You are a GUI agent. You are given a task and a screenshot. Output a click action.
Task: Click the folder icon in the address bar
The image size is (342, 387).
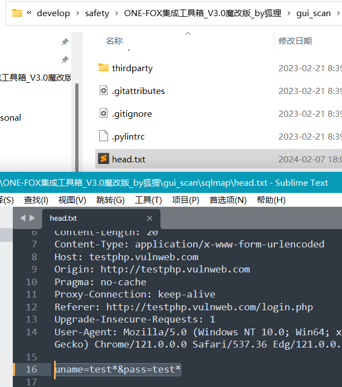point(17,13)
